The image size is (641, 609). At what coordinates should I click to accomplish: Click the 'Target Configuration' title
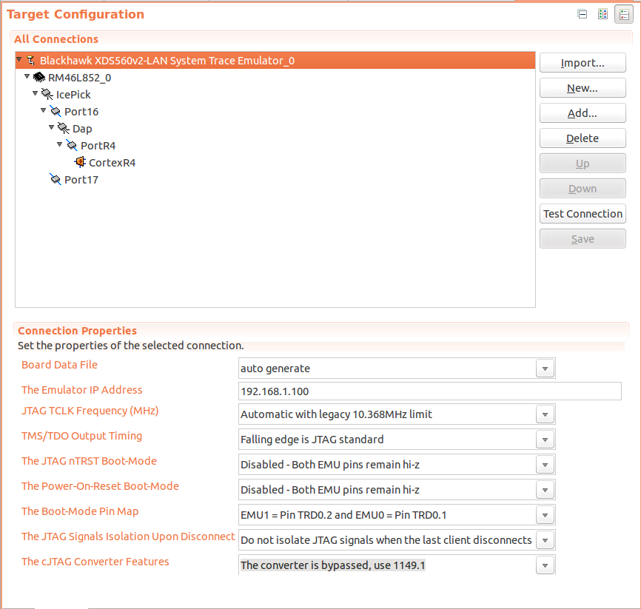(75, 14)
